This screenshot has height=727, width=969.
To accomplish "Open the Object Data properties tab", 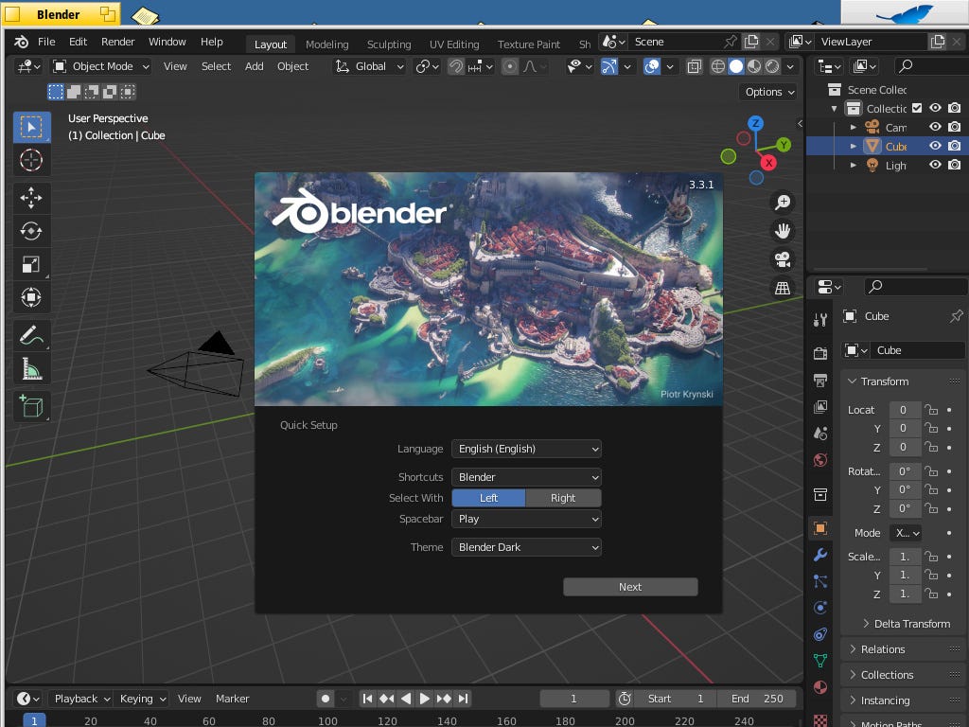I will (x=820, y=661).
